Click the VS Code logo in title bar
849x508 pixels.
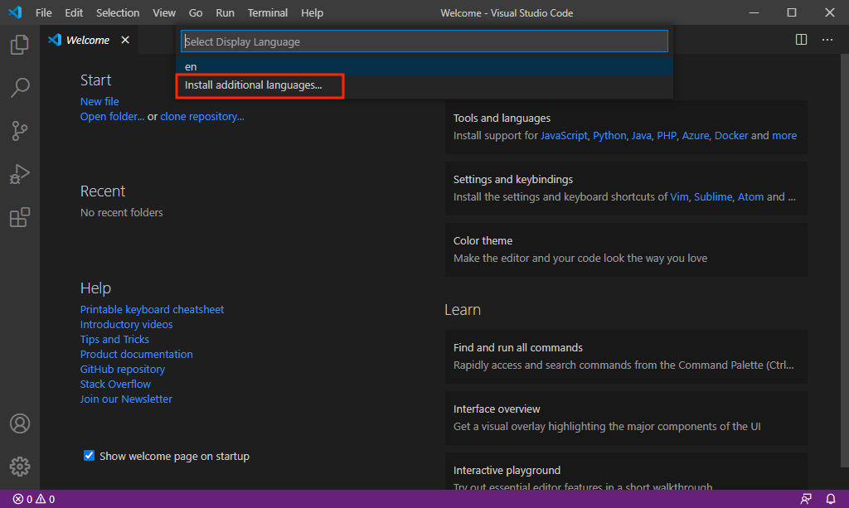click(x=15, y=12)
